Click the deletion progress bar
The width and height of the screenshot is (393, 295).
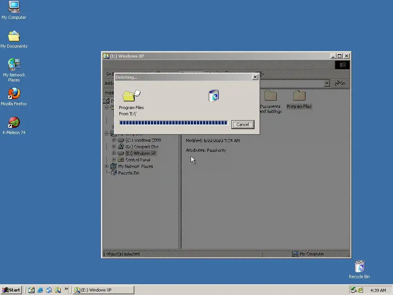[x=173, y=123]
